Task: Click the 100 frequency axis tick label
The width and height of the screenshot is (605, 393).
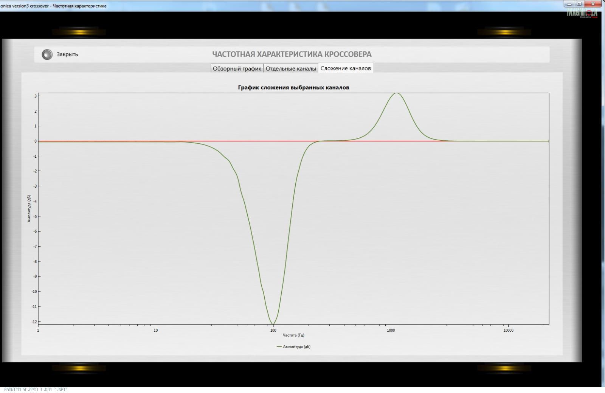Action: pyautogui.click(x=273, y=330)
